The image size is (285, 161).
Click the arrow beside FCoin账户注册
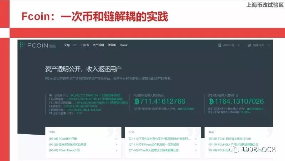click(116, 139)
